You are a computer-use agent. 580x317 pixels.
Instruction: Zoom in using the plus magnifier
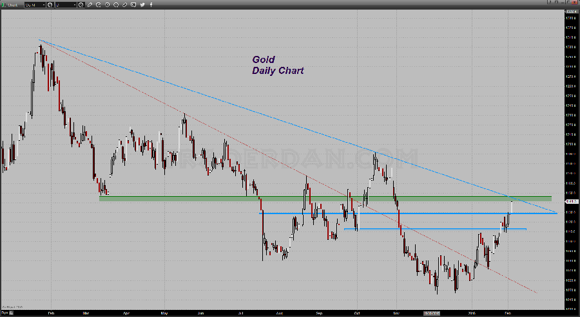[x=108, y=5]
